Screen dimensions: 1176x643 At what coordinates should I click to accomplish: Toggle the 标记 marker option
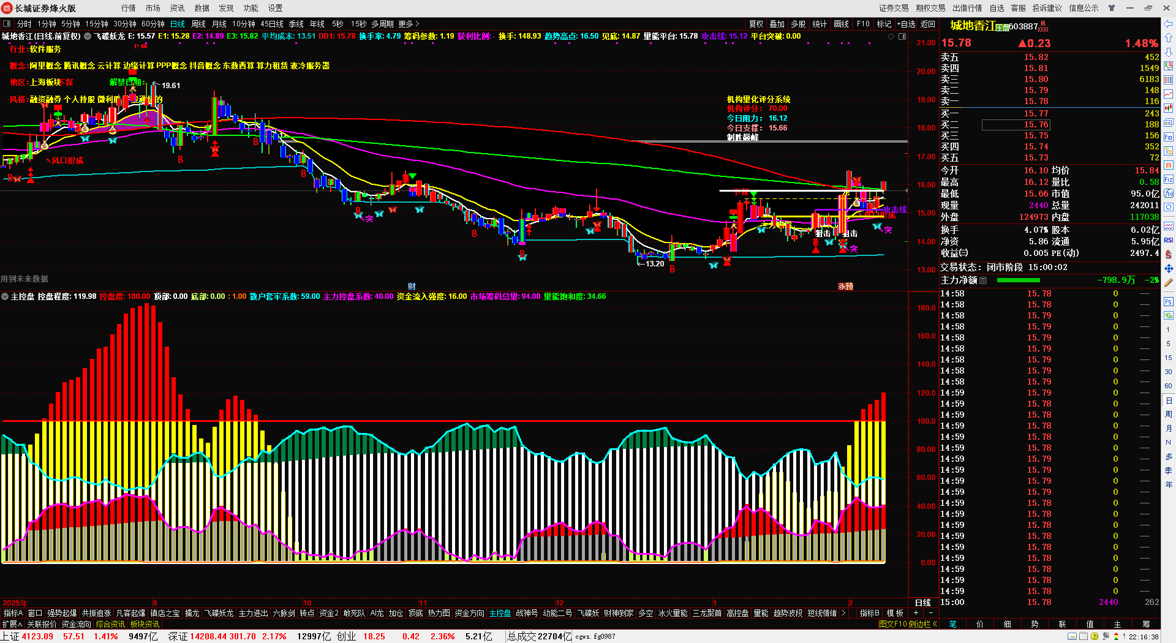[884, 24]
